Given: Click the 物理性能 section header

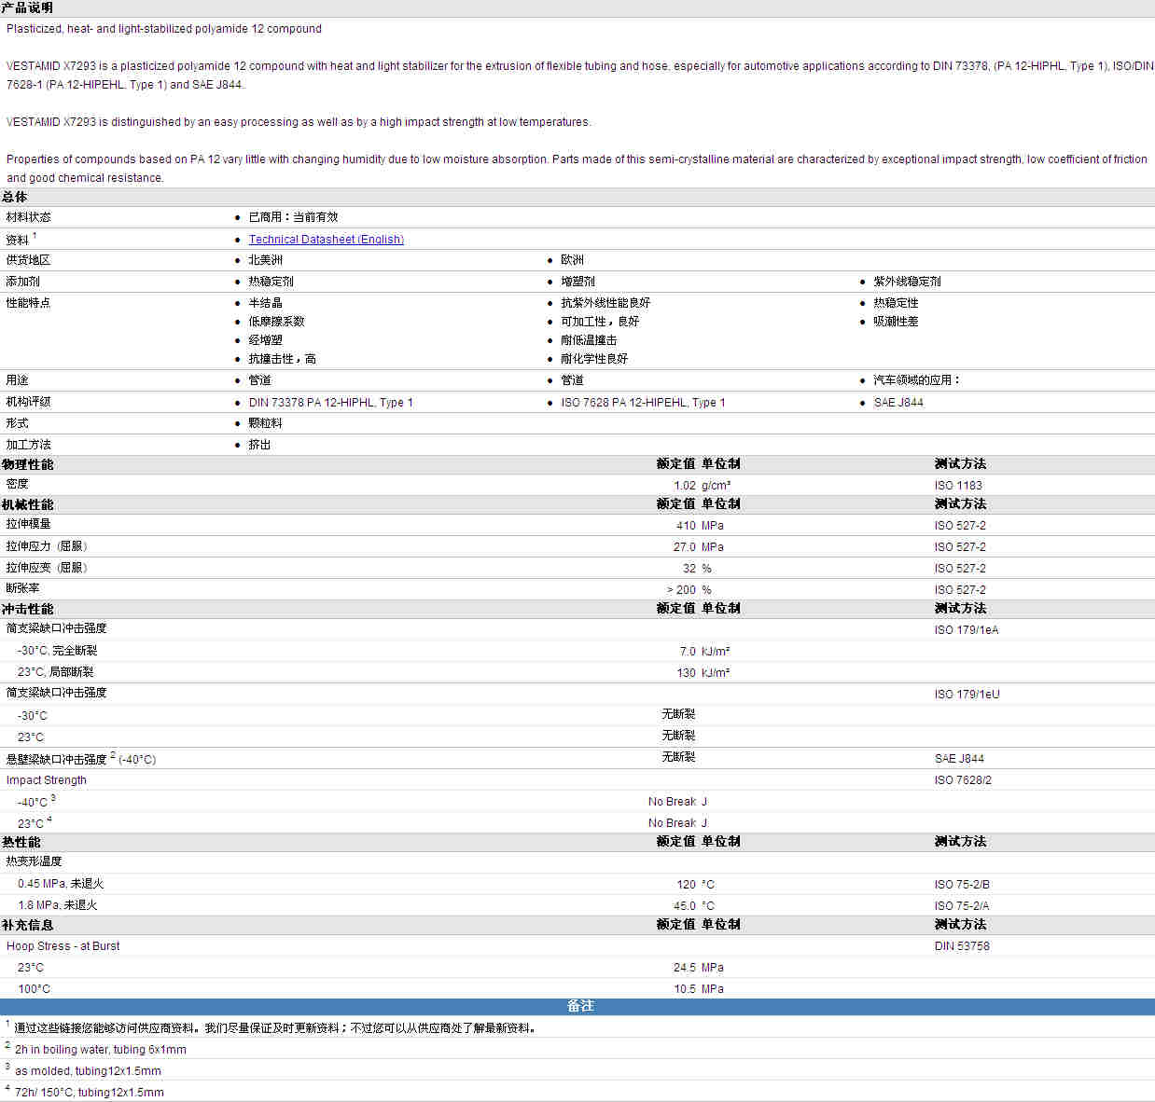Looking at the screenshot, I should (27, 464).
